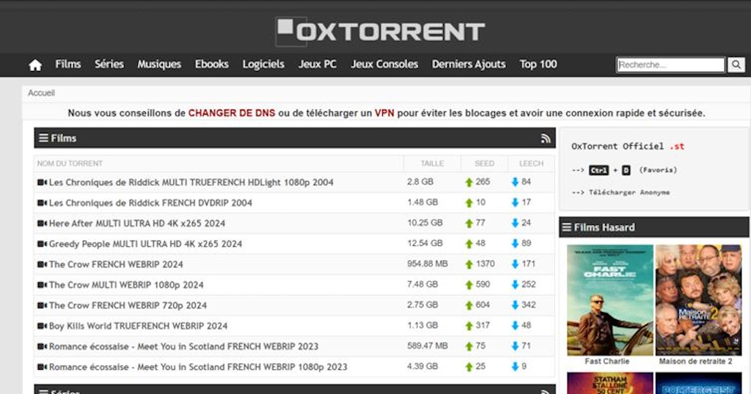
Task: Open The Crow FRENCH WEBRIP 2024 torrent
Action: [116, 264]
